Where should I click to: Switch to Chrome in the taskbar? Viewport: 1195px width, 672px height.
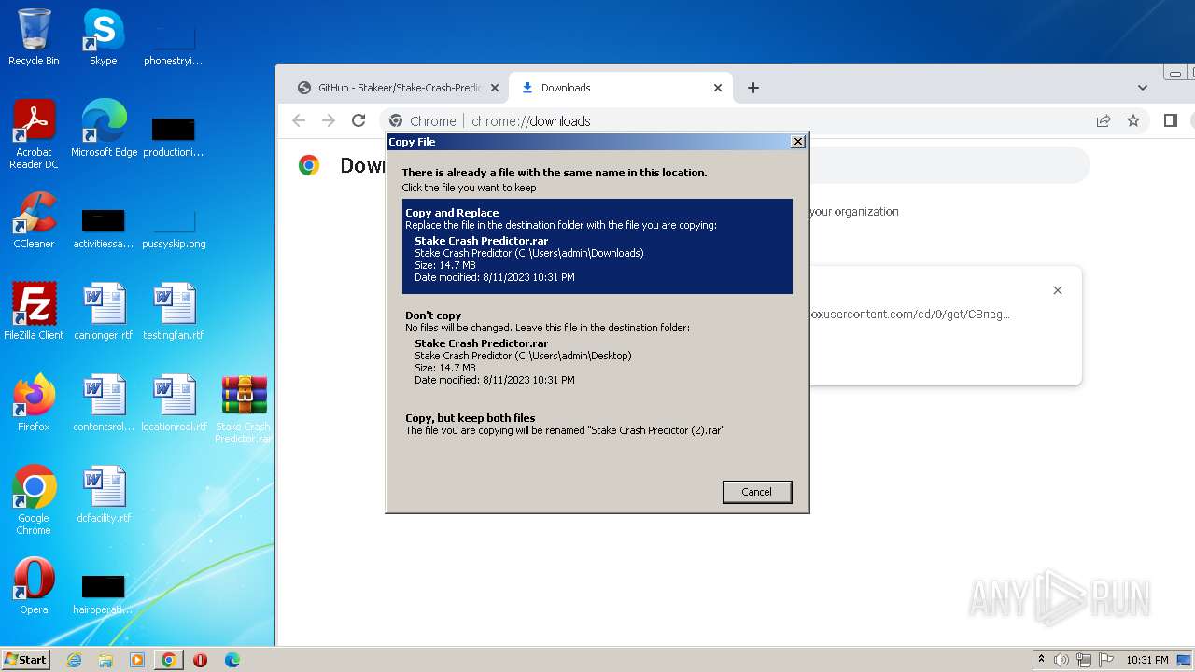(x=169, y=660)
